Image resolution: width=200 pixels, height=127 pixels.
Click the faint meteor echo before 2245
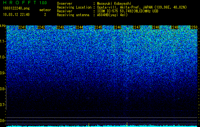point(89,98)
